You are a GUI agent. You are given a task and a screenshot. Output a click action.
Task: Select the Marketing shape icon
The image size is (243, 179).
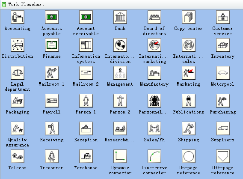pos(189,73)
